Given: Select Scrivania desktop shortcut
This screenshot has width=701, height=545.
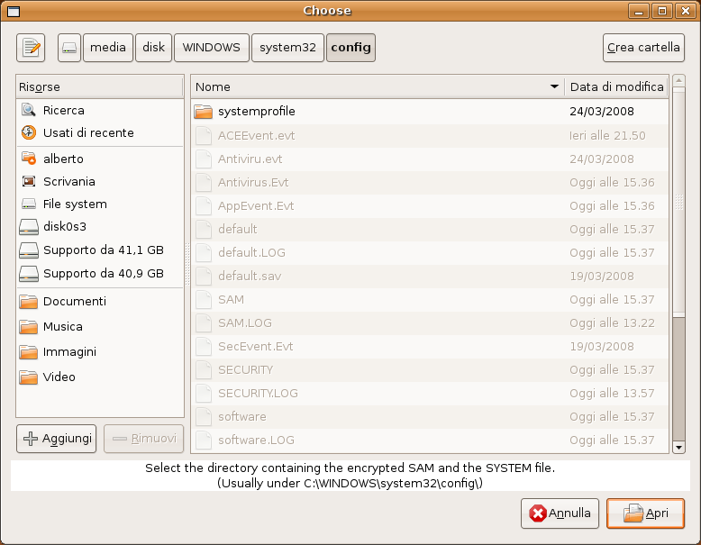Looking at the screenshot, I should coord(68,181).
